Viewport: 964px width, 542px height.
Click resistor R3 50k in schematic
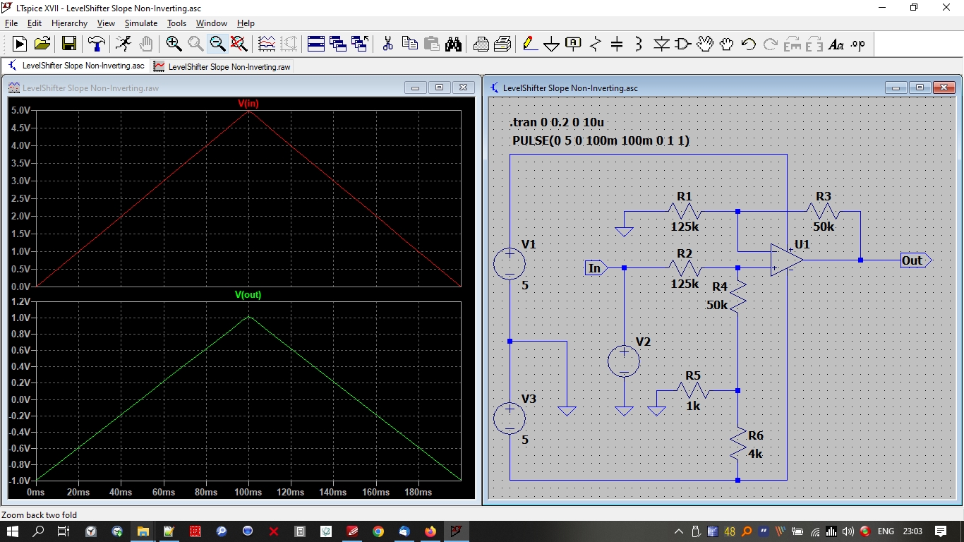pos(823,211)
